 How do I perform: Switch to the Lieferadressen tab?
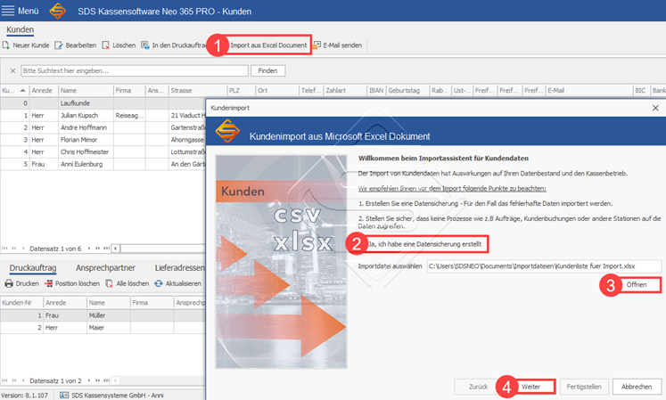tap(180, 268)
